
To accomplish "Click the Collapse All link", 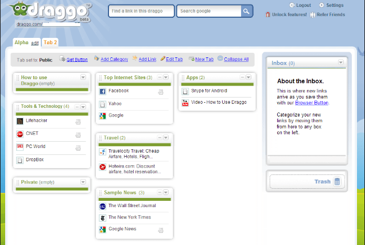I will click(236, 59).
